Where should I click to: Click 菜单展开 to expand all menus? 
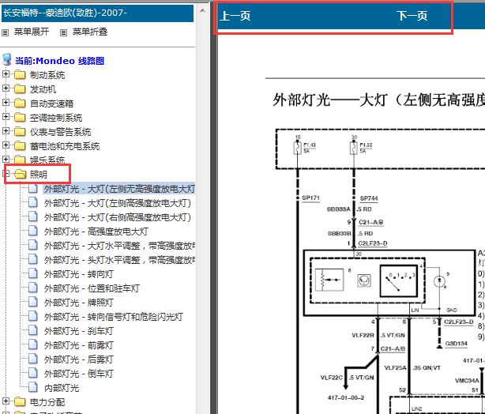(x=32, y=32)
